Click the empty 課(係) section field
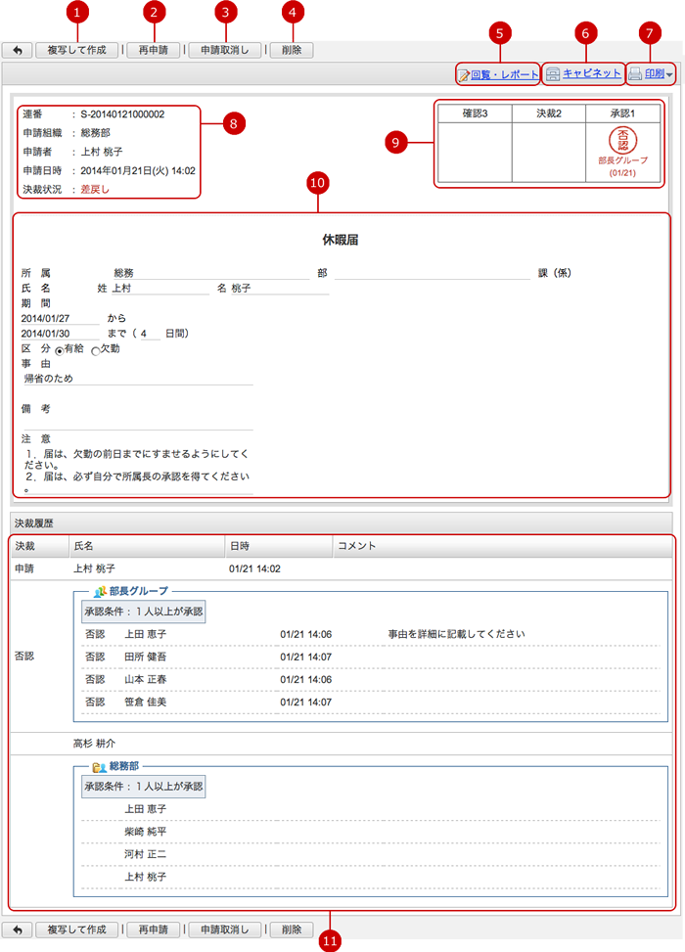Image resolution: width=685 pixels, height=952 pixels. click(433, 273)
